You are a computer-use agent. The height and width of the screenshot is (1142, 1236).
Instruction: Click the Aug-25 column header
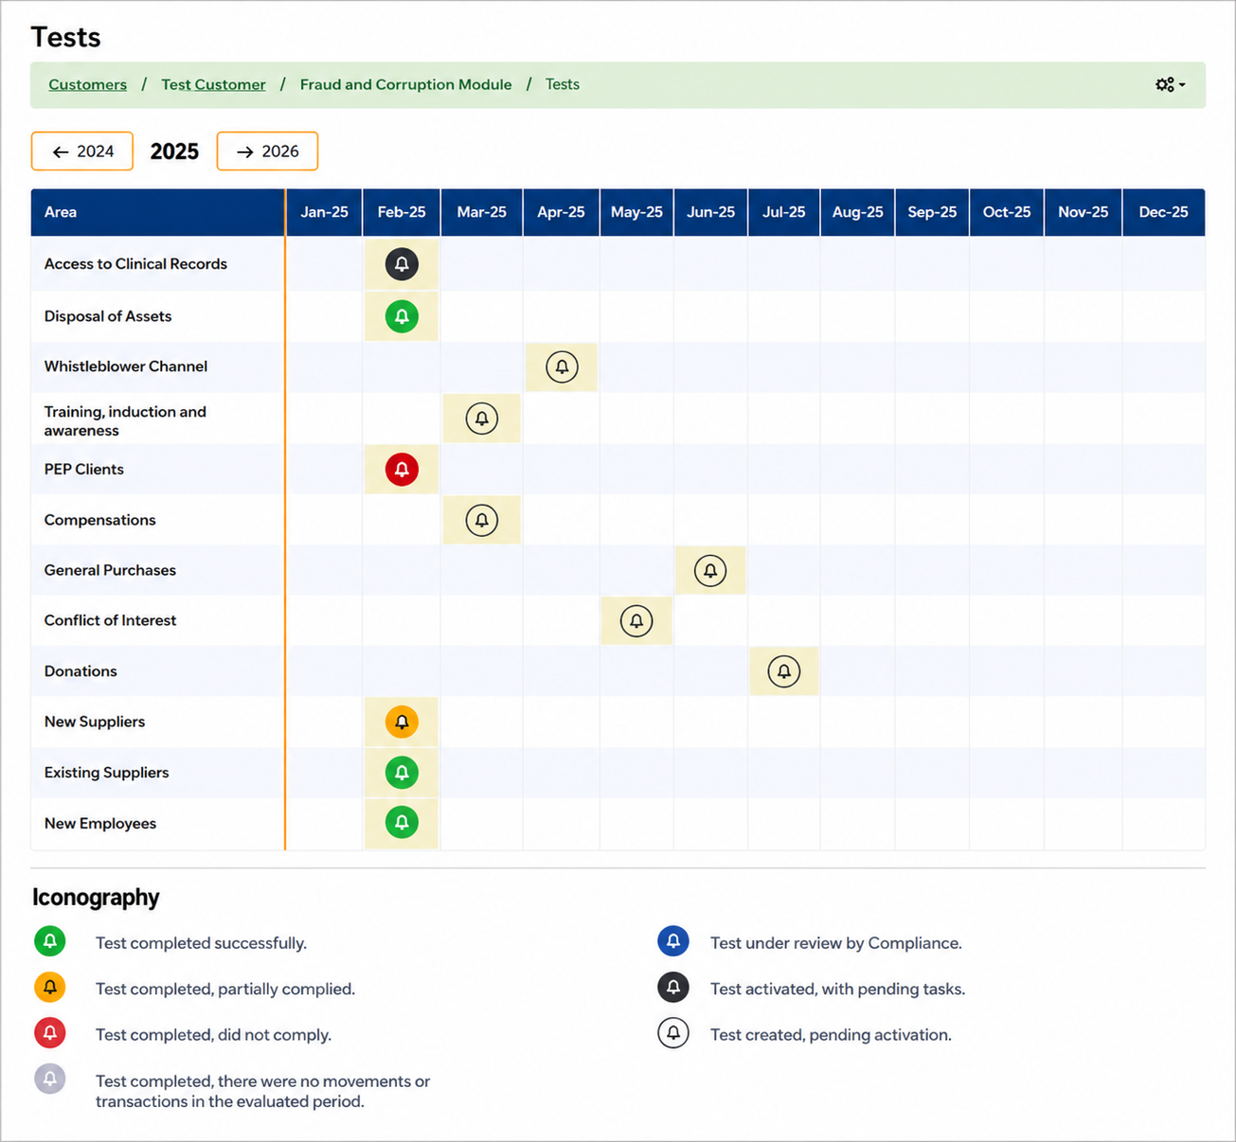pos(858,212)
